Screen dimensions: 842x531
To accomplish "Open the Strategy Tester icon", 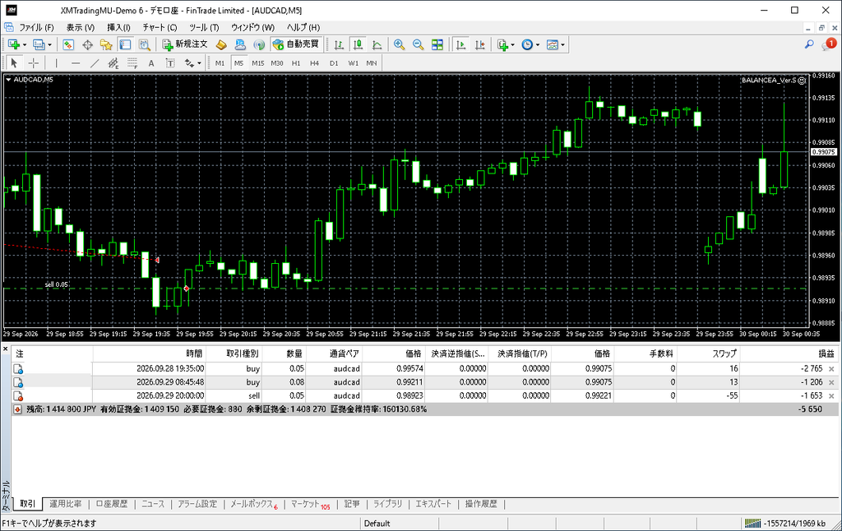I will pos(145,44).
